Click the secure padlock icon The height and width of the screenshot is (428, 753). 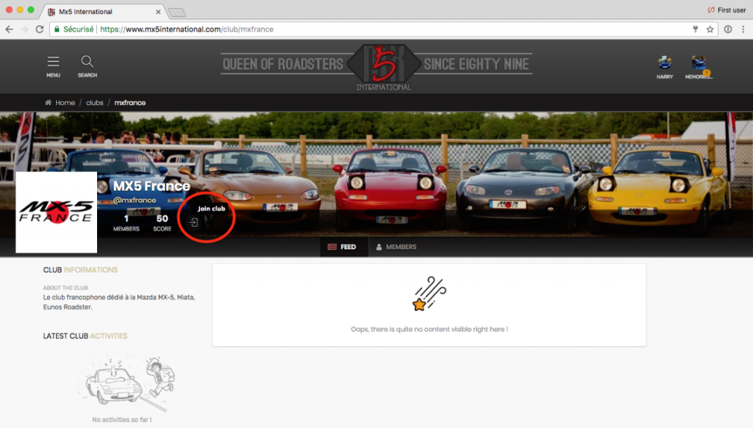click(57, 29)
